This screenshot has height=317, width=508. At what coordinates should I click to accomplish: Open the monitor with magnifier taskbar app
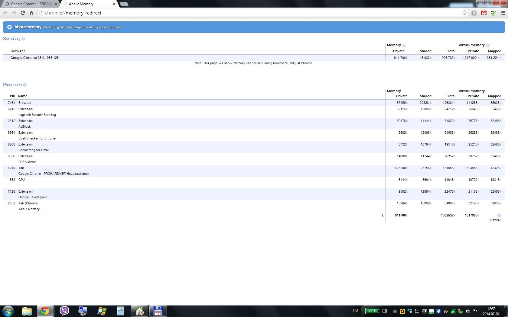(x=83, y=311)
